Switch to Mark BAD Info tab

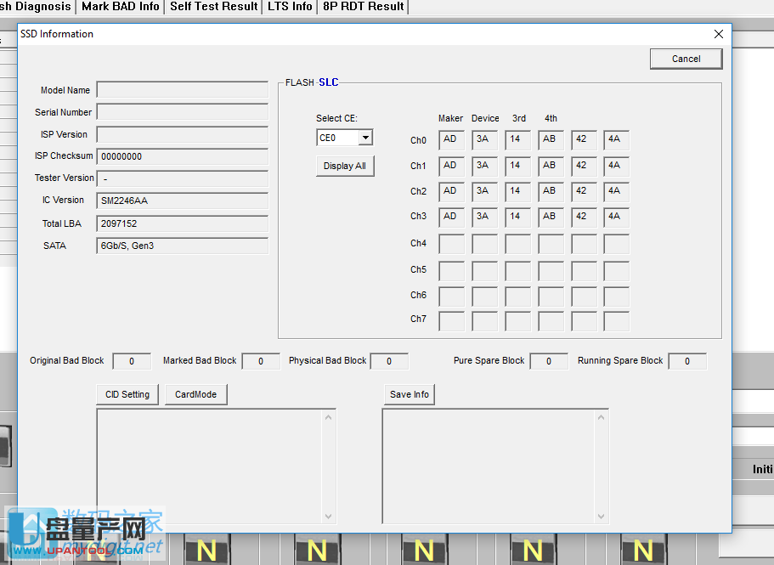[120, 7]
